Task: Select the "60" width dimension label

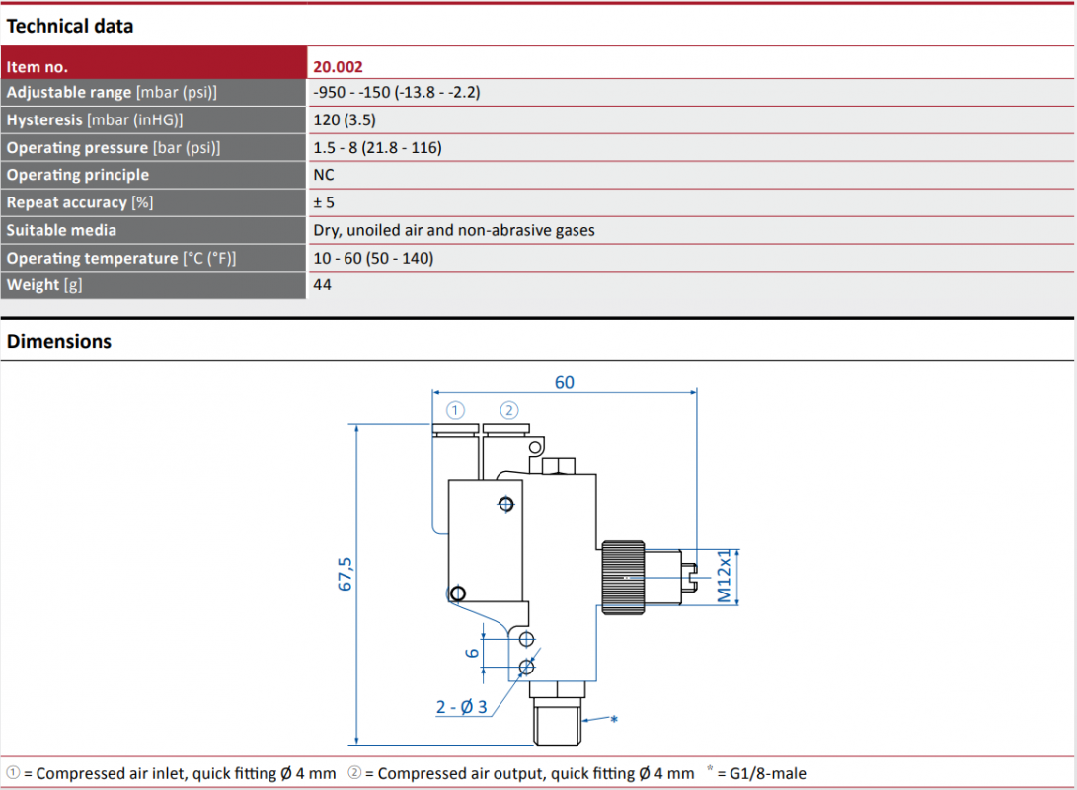Action: (565, 382)
